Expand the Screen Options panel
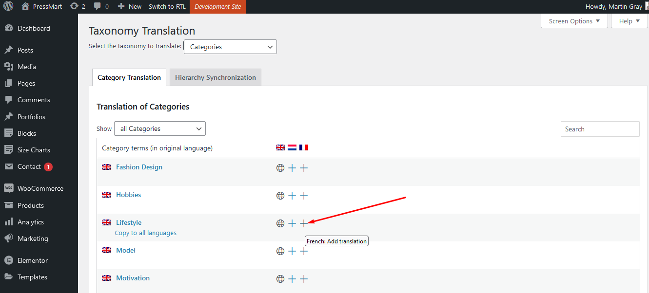 coord(574,21)
